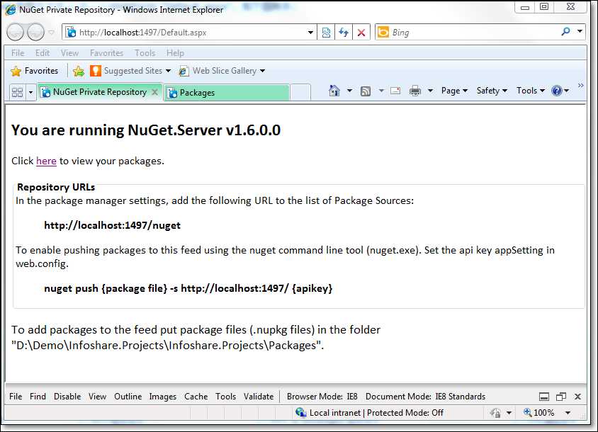Open developer tools Disable menu
This screenshot has width=598, height=432.
pyautogui.click(x=67, y=397)
